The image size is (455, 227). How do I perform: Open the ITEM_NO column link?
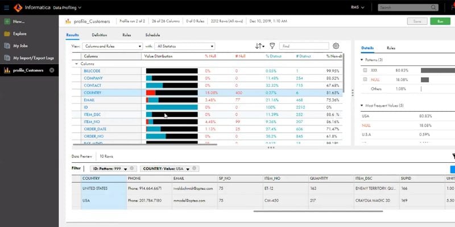pos(92,121)
